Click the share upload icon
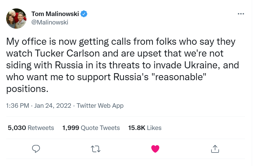The height and width of the screenshot is (166, 256). (x=215, y=149)
